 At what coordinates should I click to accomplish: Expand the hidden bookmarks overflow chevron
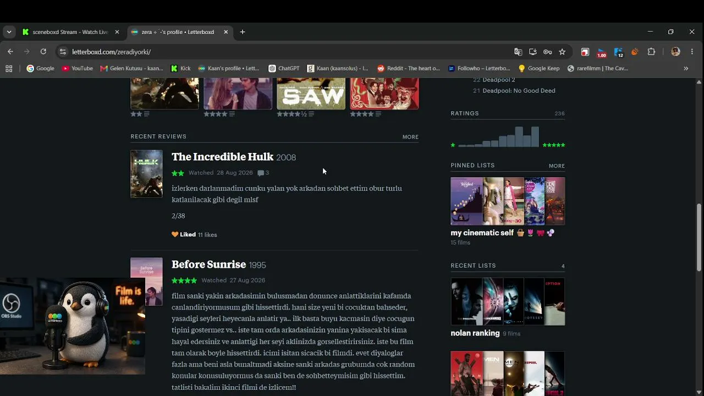point(686,69)
